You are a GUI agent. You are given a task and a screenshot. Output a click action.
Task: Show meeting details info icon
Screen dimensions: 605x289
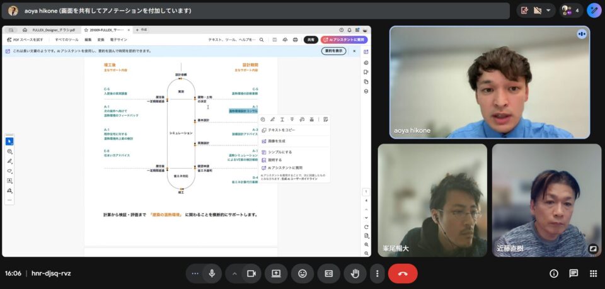(554, 273)
